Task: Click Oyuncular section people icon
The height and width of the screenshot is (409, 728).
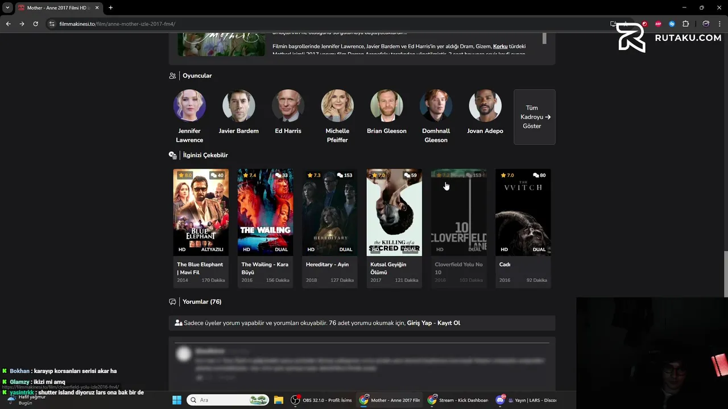Action: pos(172,76)
